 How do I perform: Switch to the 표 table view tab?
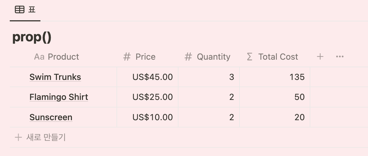25,10
